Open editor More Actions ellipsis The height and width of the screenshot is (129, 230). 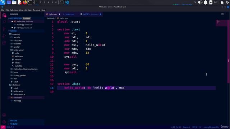pos(226,14)
